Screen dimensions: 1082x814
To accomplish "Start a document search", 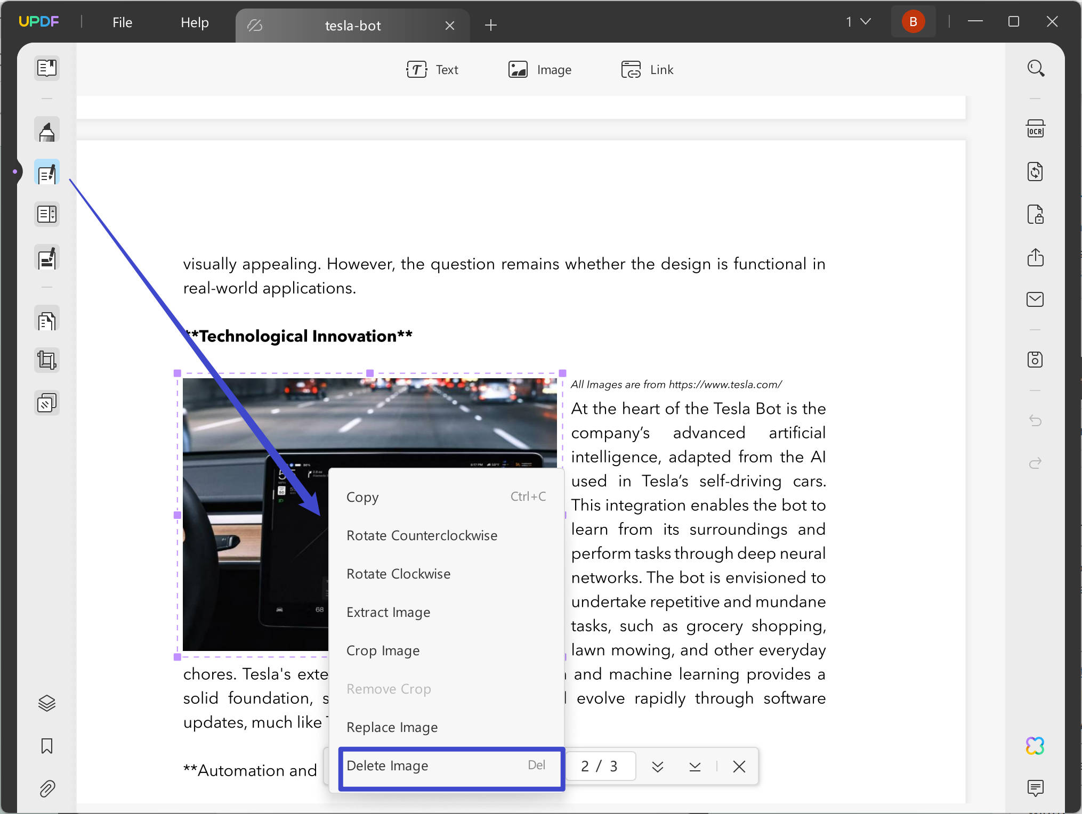I will [1035, 68].
